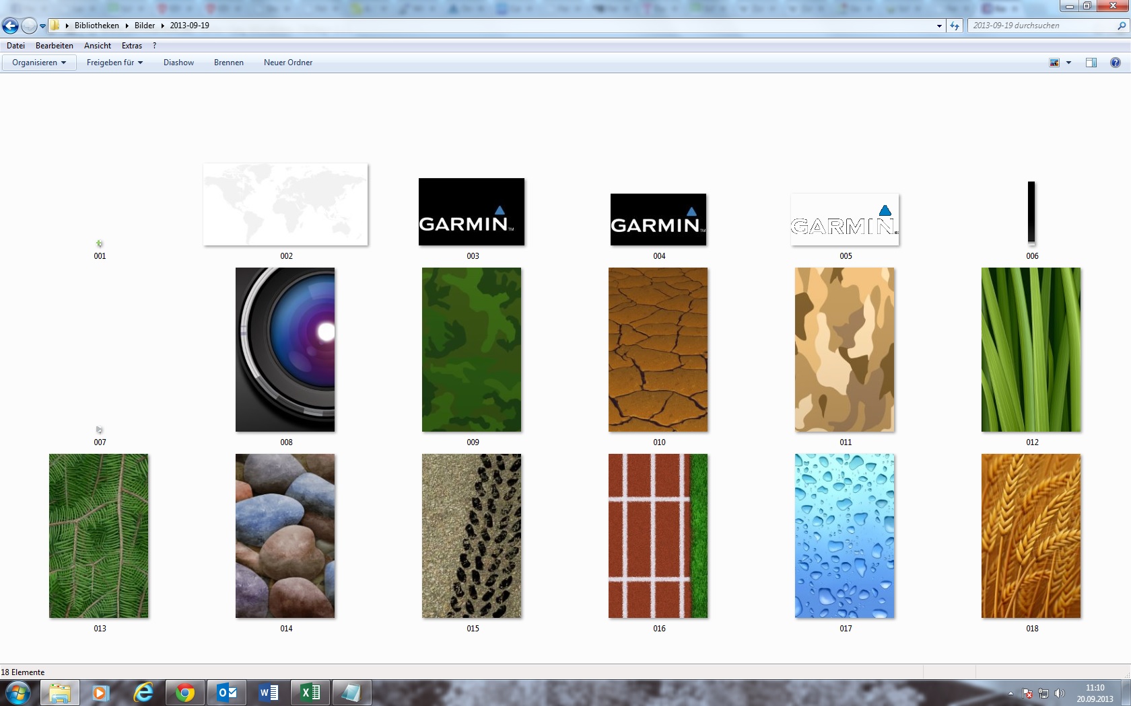Viewport: 1131px width, 706px height.
Task: Open Help via the question mark icon
Action: tap(1116, 63)
